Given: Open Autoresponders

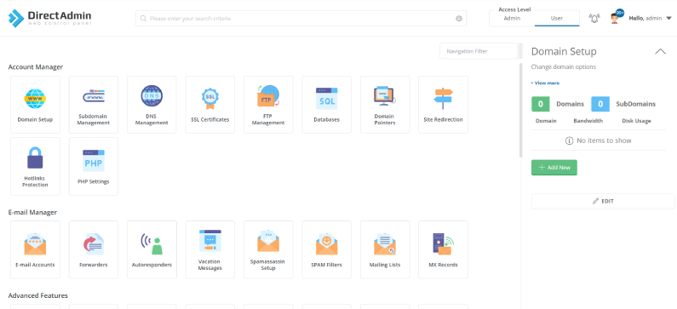Looking at the screenshot, I should point(152,249).
